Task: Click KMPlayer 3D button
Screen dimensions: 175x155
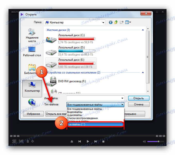Action: [14, 141]
